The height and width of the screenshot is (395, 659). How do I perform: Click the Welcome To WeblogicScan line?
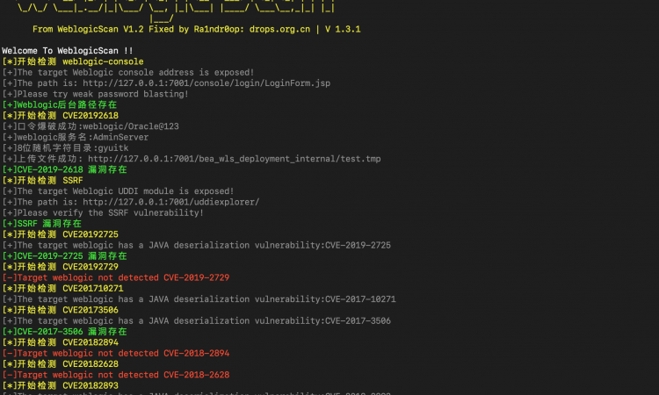point(68,51)
